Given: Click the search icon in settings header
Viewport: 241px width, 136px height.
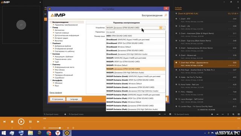Looking at the screenshot, I should click(166, 15).
